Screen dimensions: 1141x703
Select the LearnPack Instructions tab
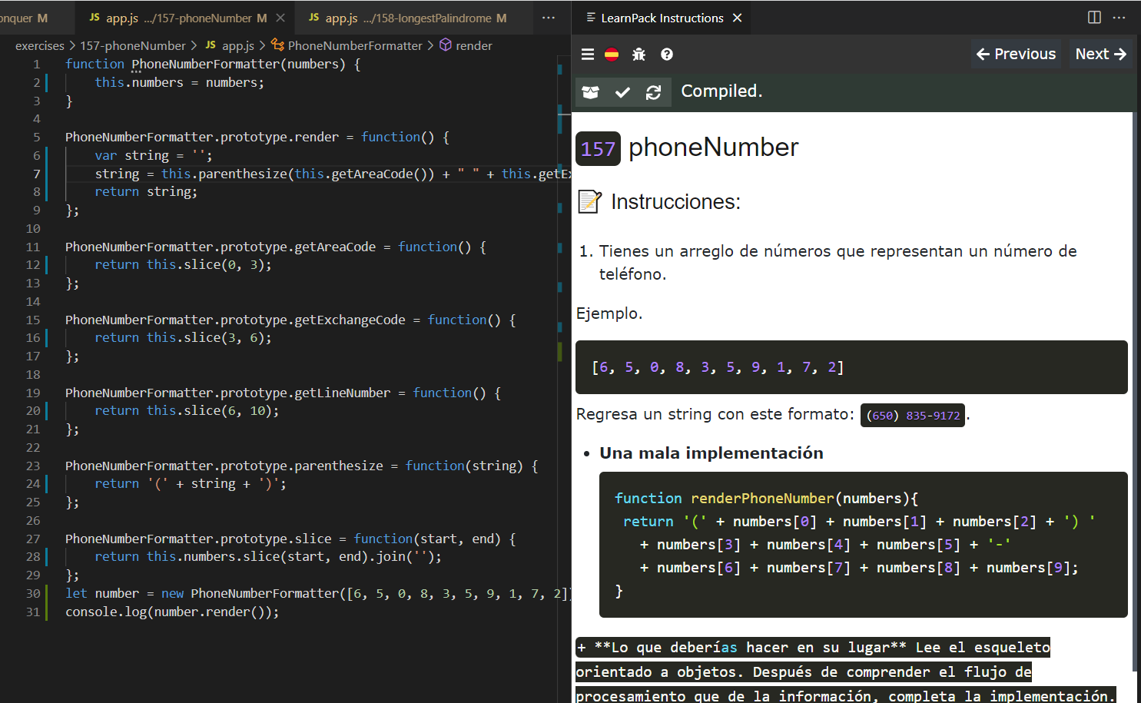click(x=662, y=17)
